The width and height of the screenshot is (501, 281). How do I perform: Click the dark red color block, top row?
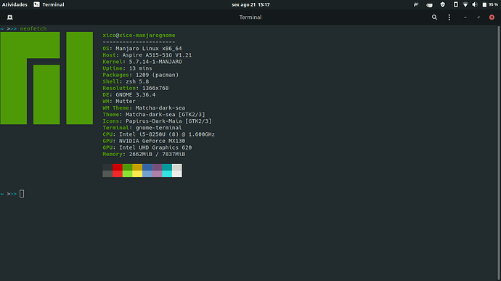[117, 167]
